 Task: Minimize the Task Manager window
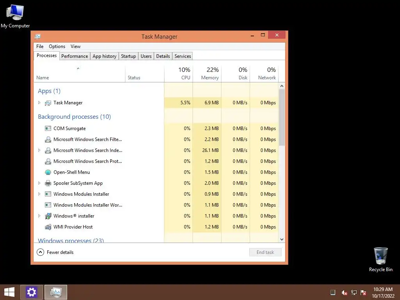(252, 35)
